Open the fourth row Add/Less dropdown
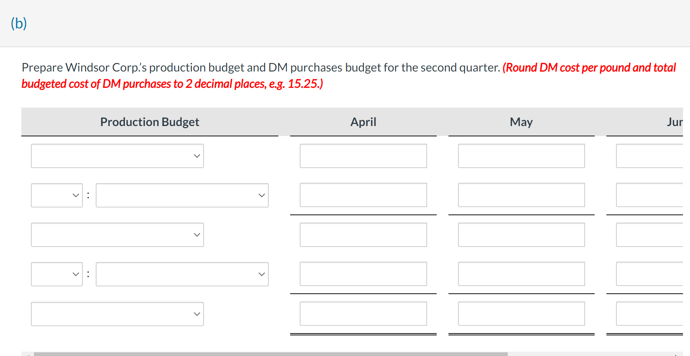690x356 pixels. pos(57,274)
